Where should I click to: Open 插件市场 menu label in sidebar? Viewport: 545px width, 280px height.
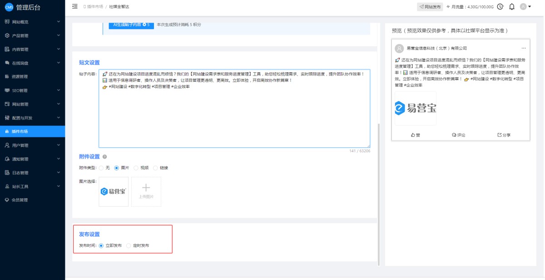point(20,131)
